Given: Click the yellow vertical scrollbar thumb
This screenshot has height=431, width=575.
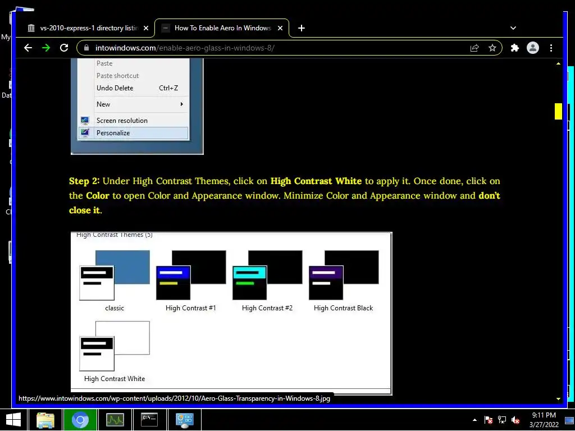Looking at the screenshot, I should coord(558,112).
